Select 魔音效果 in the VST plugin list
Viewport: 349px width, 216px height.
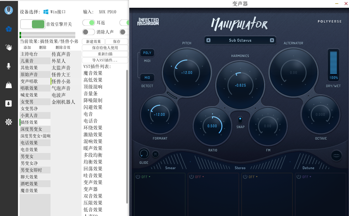(93, 73)
